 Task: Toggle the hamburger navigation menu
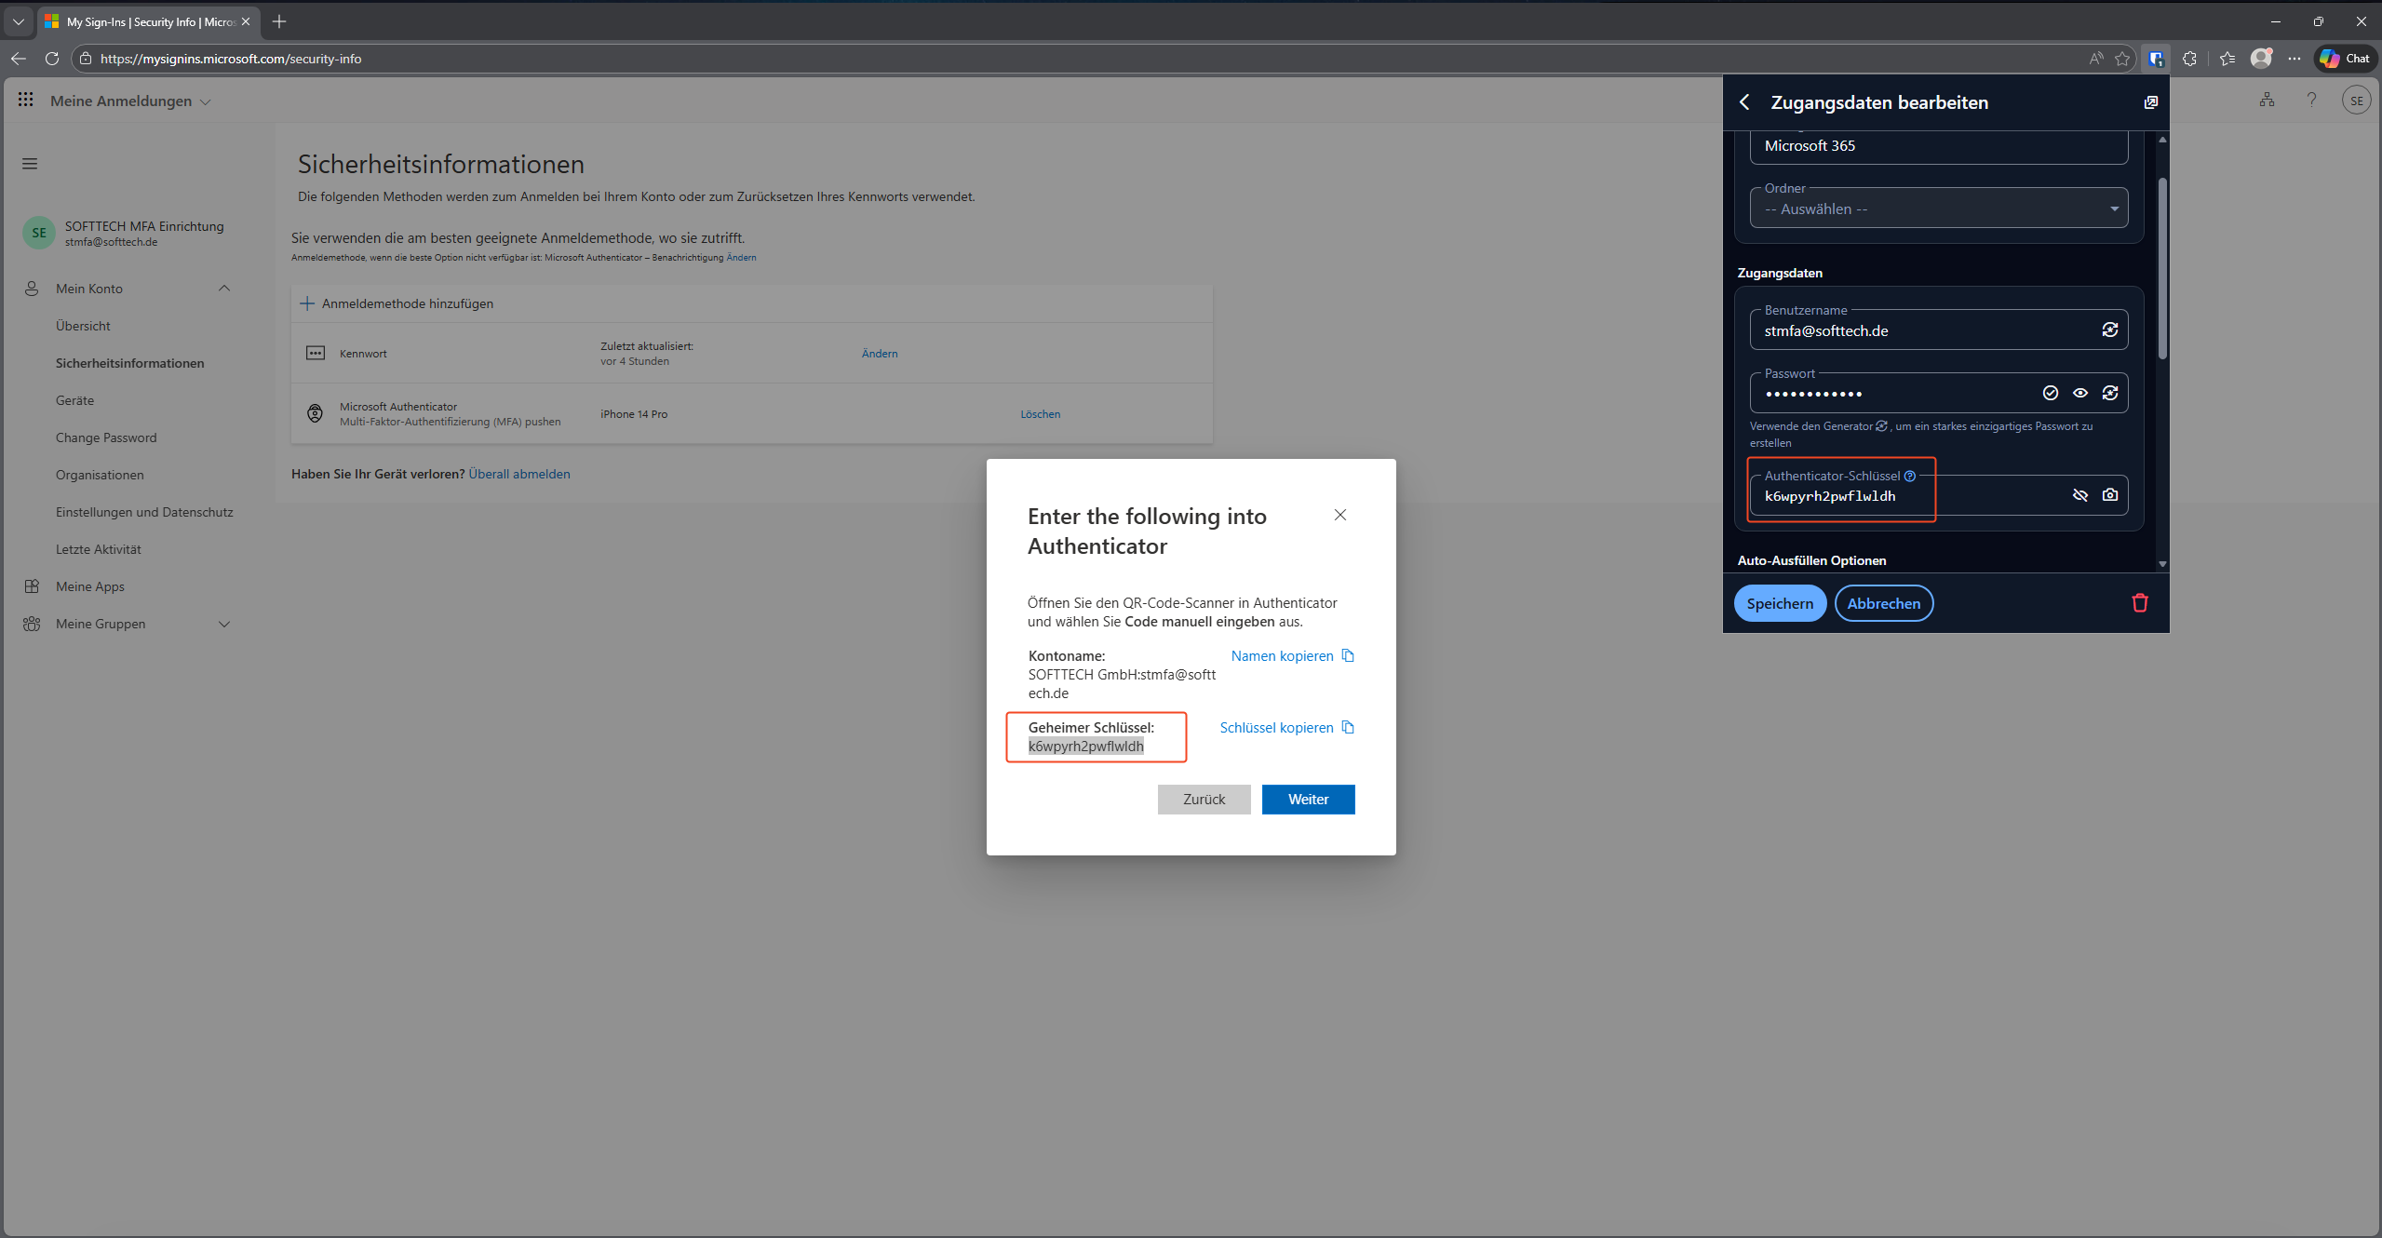pyautogui.click(x=30, y=164)
